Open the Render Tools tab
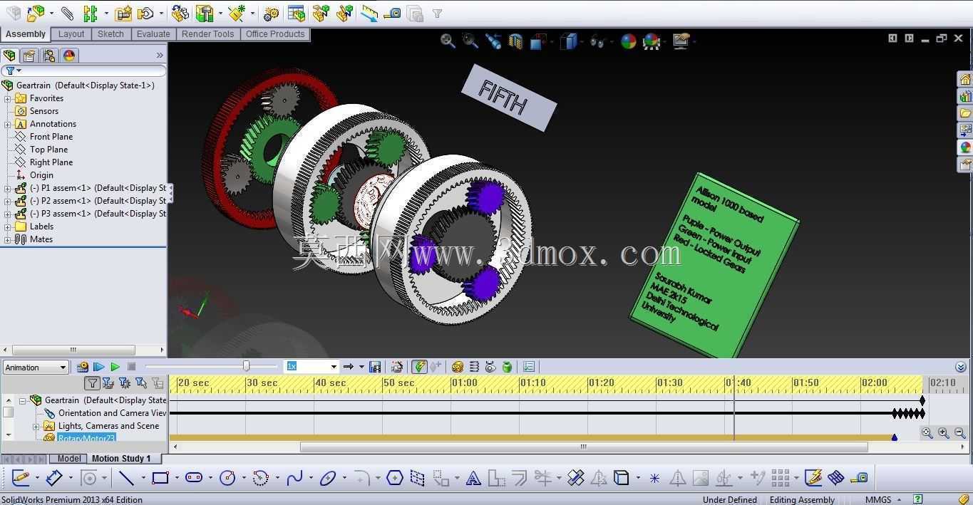Screen dimensions: 973x505 [x=207, y=34]
